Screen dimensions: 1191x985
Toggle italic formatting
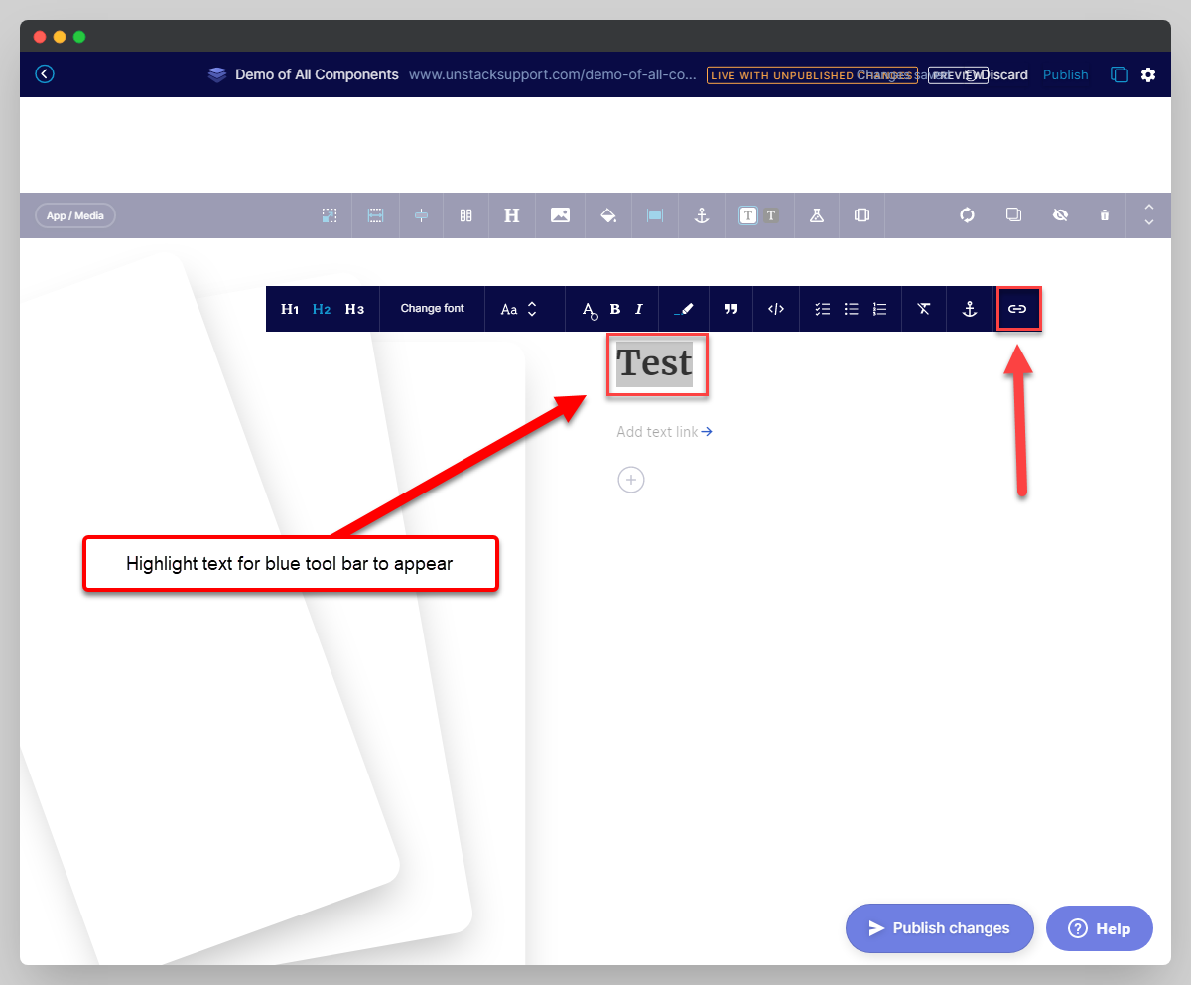(x=639, y=309)
